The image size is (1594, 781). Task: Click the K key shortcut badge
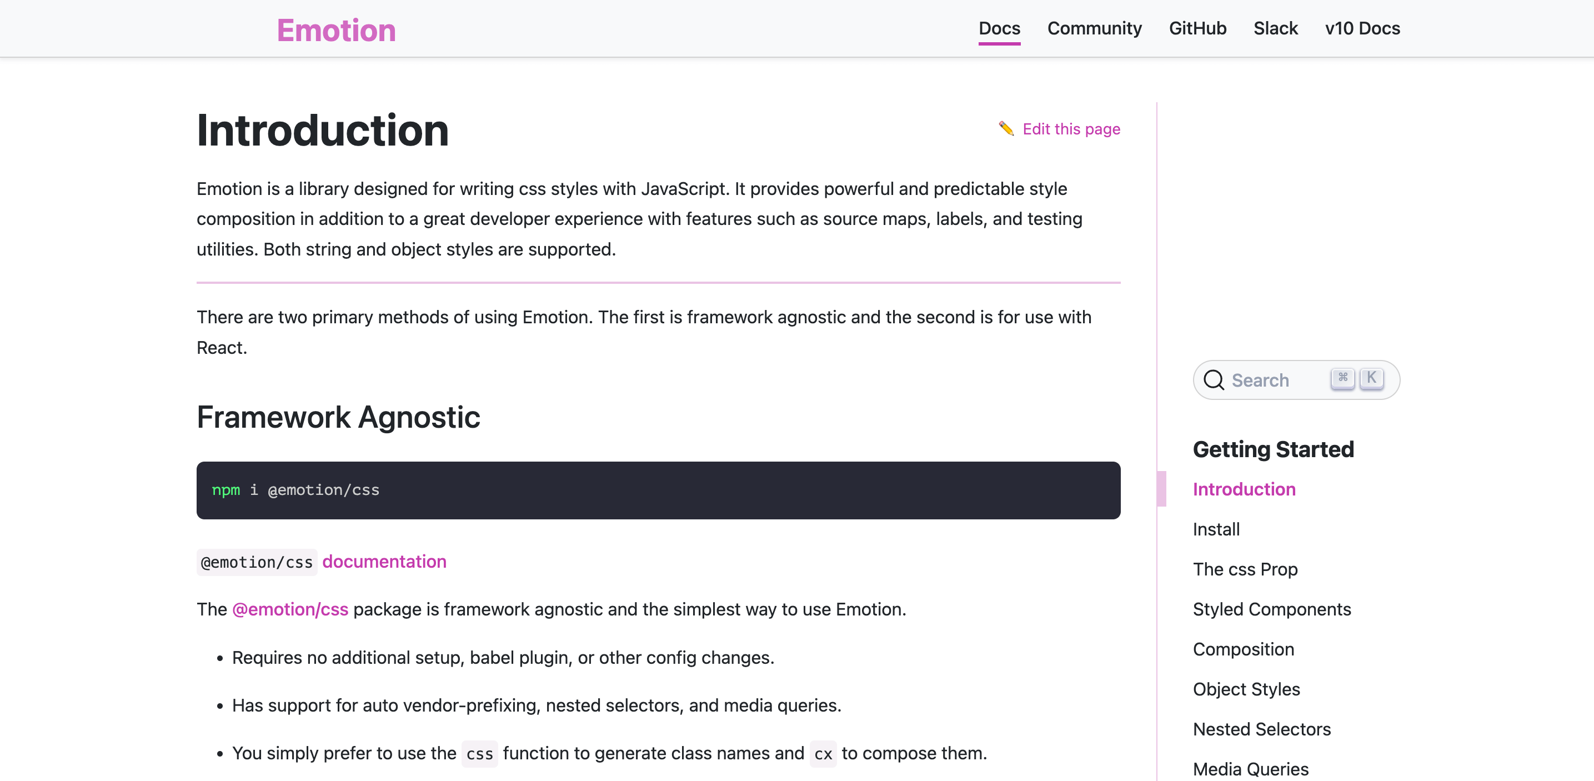click(1371, 378)
